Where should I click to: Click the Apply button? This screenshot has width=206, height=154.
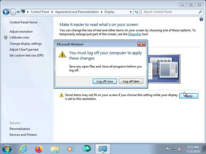[x=189, y=96]
